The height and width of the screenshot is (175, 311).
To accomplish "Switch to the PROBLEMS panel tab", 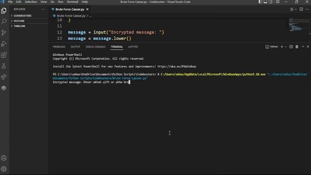I will 59,47.
